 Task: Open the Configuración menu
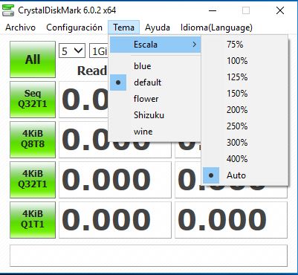point(74,27)
